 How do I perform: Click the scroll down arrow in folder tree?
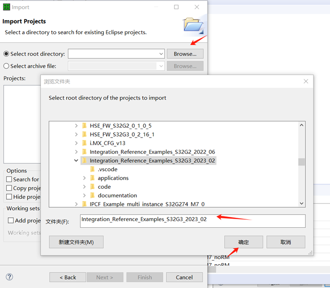pos(302,203)
